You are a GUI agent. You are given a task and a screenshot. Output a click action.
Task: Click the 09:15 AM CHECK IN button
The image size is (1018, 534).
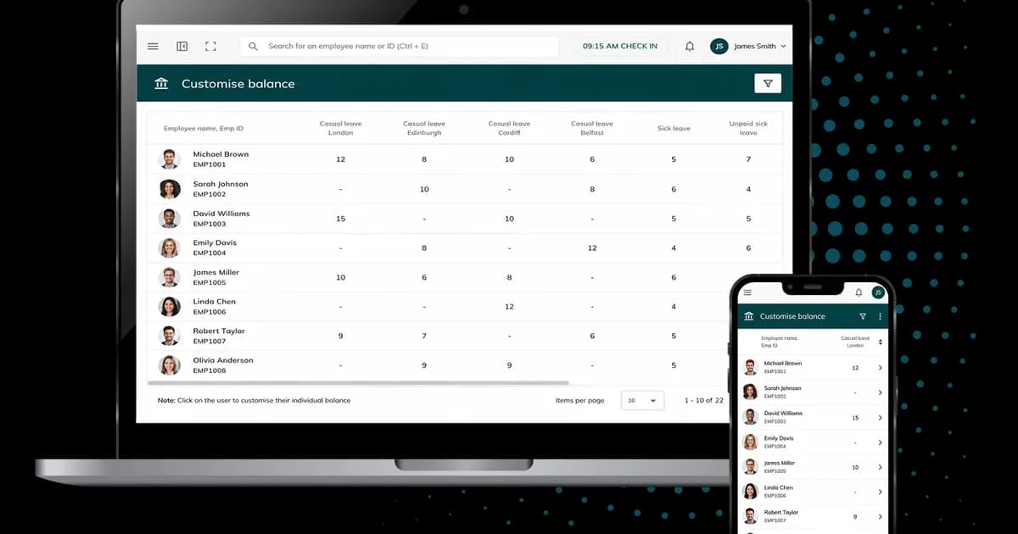pyautogui.click(x=620, y=47)
